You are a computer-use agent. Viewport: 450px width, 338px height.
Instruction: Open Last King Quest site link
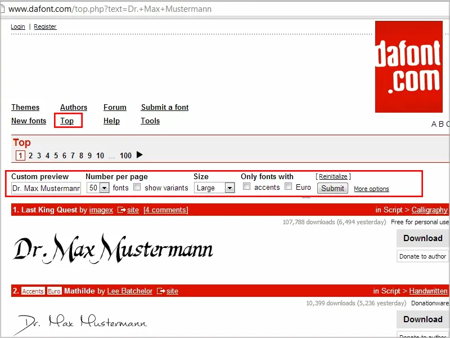(133, 210)
